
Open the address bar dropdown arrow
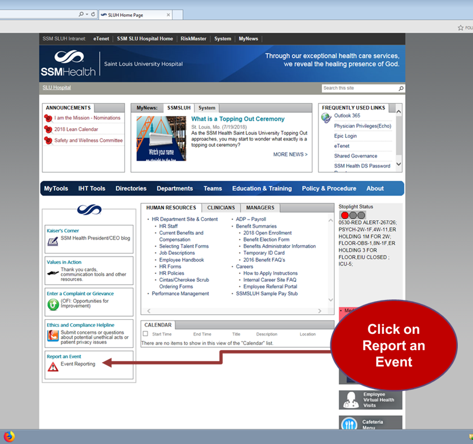[x=87, y=14]
